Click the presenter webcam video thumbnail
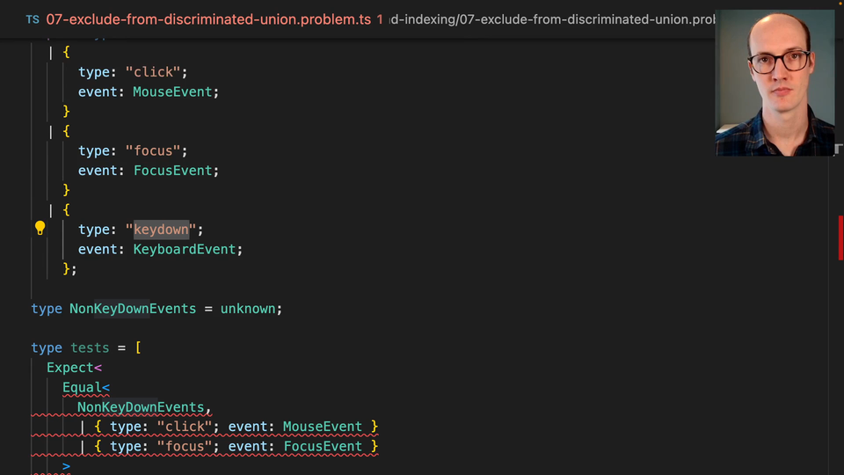Viewport: 844px width, 475px height. [775, 83]
